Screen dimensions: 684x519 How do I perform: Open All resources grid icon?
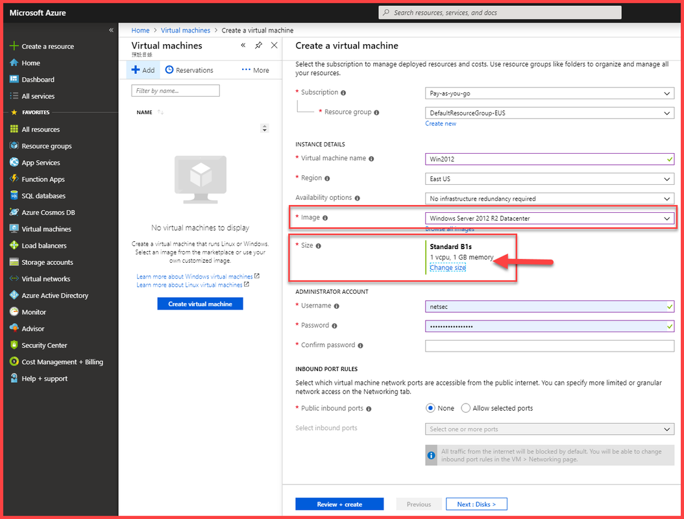tap(14, 129)
